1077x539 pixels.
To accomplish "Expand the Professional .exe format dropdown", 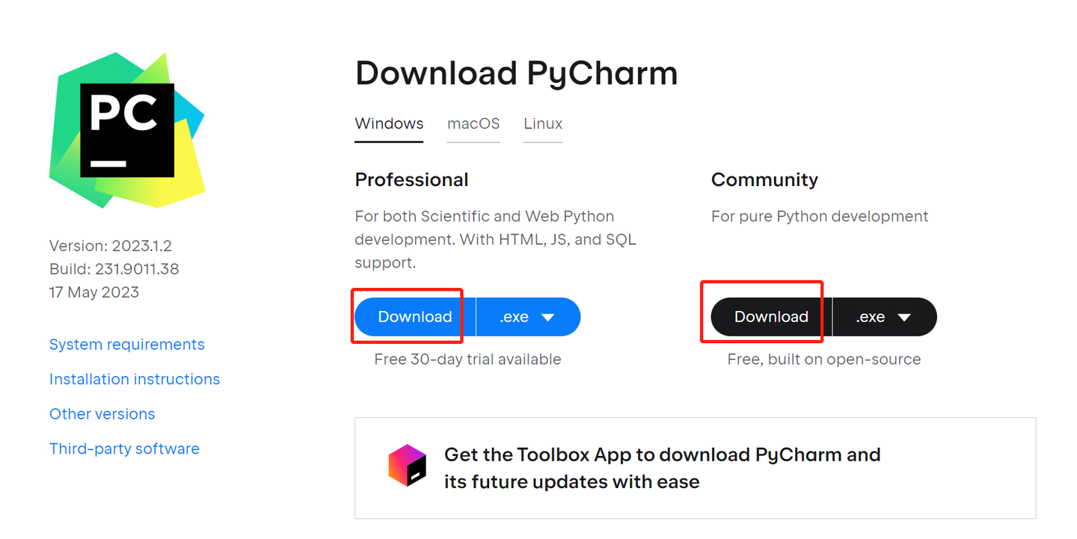I will click(x=528, y=316).
